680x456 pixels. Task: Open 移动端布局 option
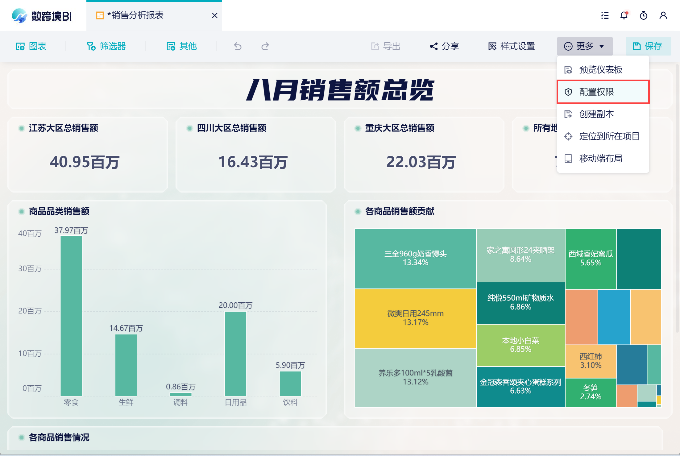(x=600, y=159)
